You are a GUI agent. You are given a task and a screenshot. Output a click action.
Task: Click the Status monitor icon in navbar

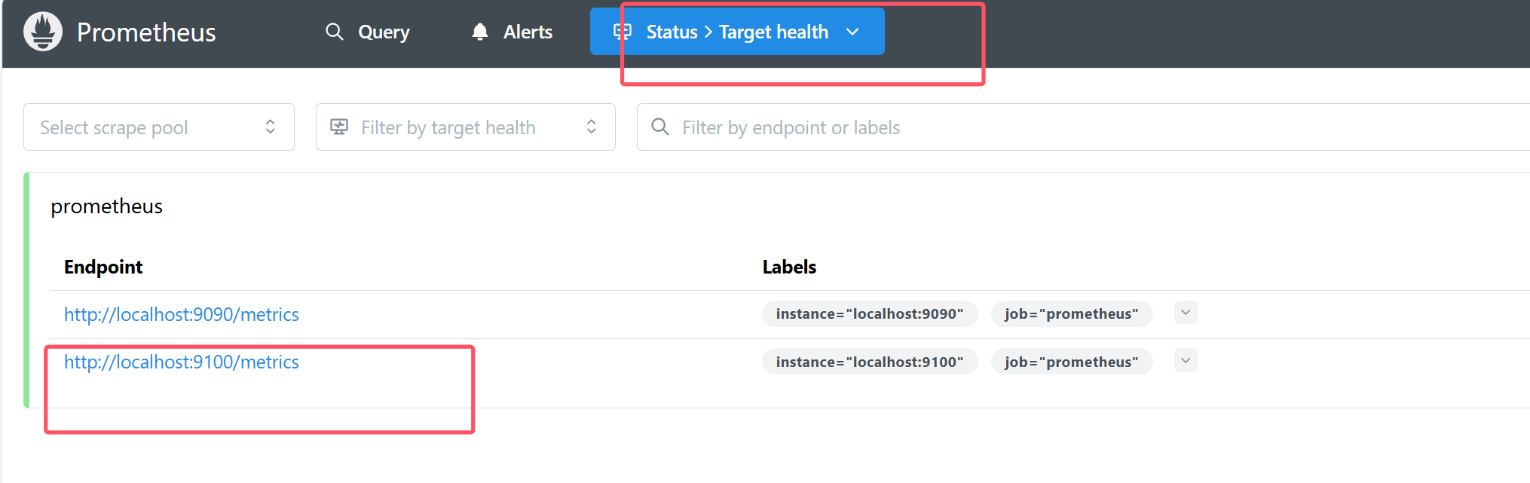point(622,32)
